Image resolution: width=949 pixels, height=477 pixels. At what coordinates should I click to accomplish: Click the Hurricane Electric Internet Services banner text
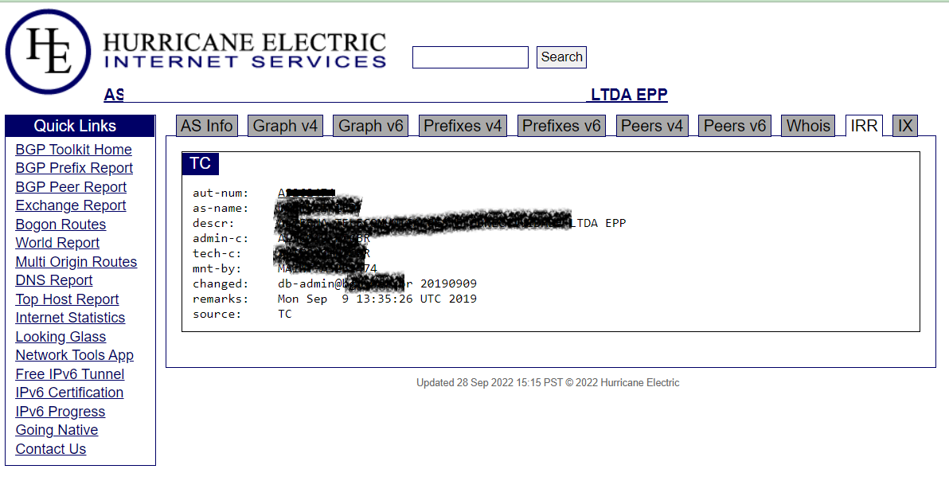(x=244, y=50)
